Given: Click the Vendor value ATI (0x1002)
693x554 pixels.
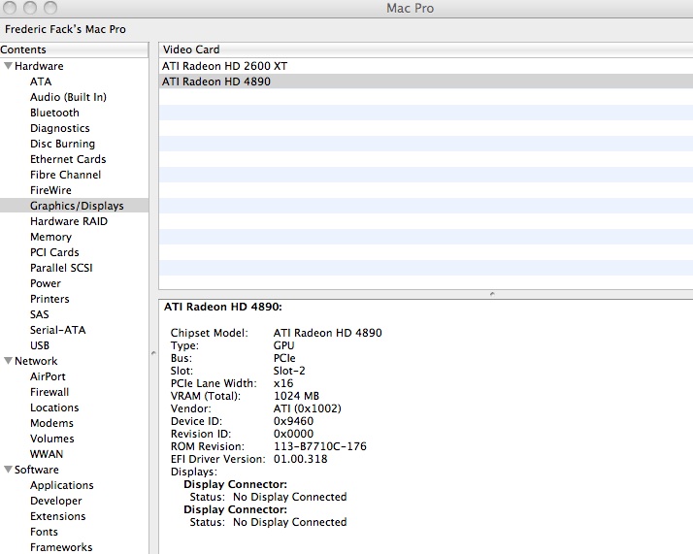Looking at the screenshot, I should tap(307, 408).
